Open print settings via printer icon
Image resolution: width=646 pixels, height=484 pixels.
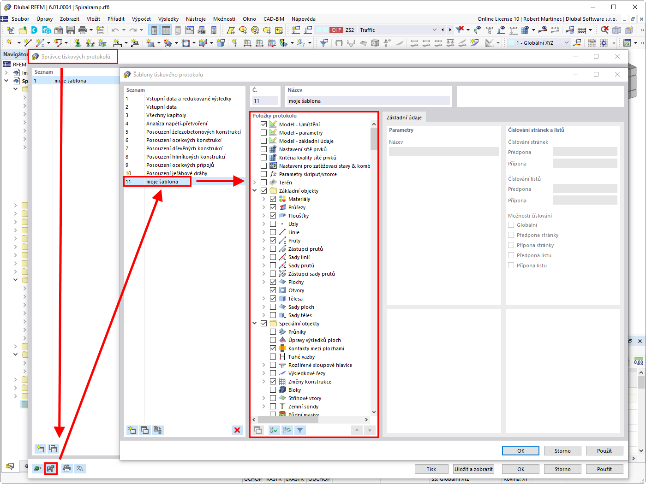[x=66, y=468]
